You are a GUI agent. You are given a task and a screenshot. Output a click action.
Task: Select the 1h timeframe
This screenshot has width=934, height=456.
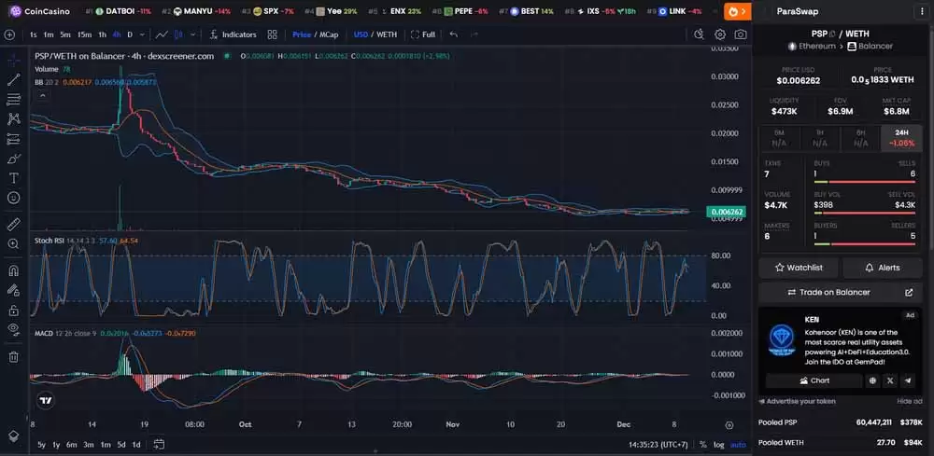pyautogui.click(x=102, y=35)
